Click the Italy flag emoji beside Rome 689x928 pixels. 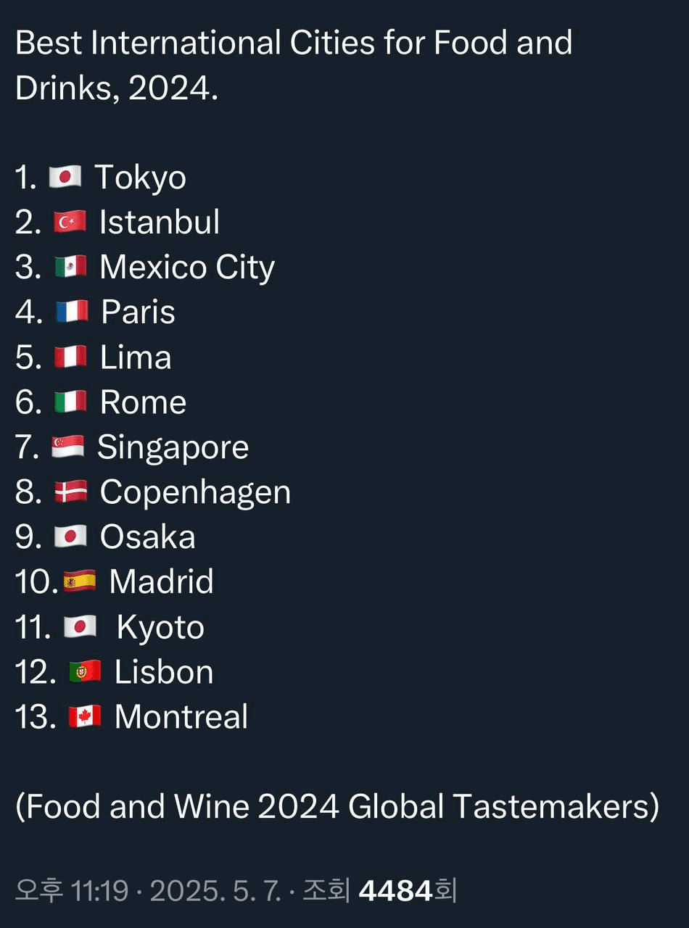coord(71,402)
